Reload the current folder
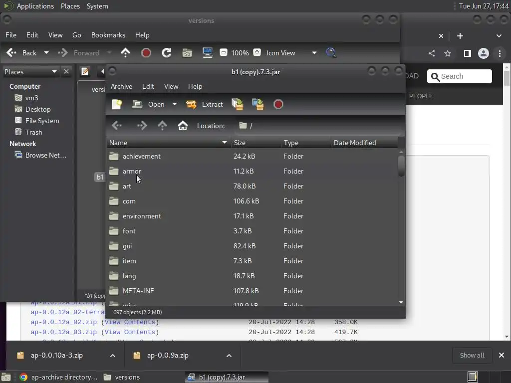The height and width of the screenshot is (383, 511). tap(167, 53)
